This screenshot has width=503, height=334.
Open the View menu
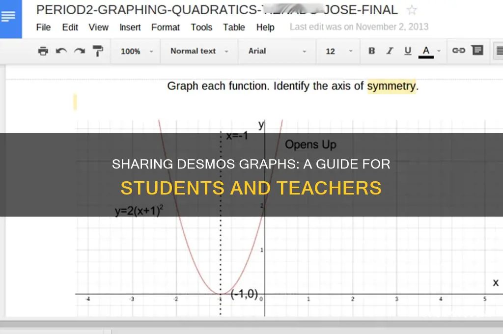(x=98, y=28)
